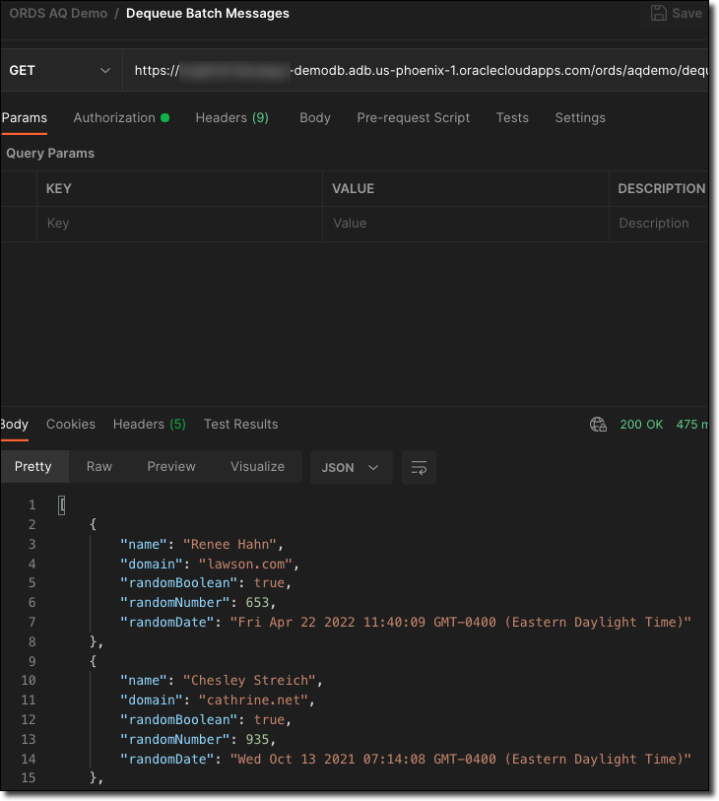Expand the JSON format dropdown
Image resolution: width=719 pixels, height=801 pixels.
pos(351,467)
